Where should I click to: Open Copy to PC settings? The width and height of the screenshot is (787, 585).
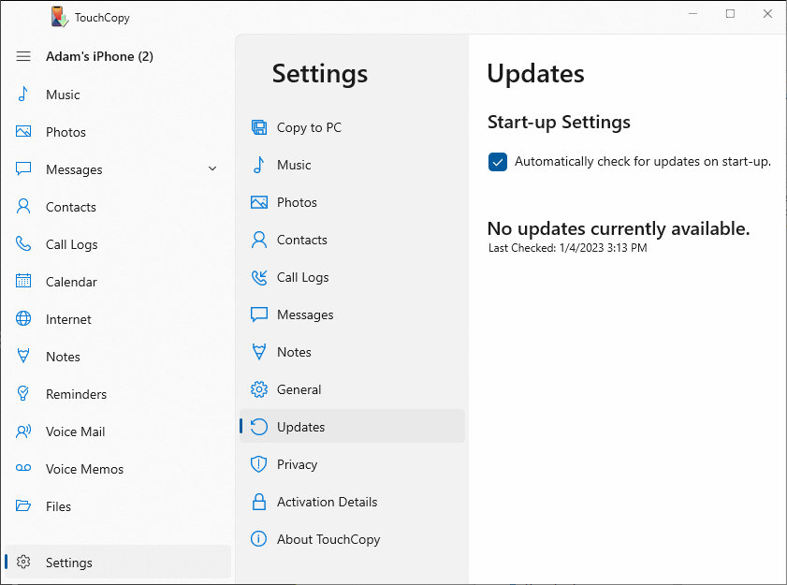(x=353, y=127)
